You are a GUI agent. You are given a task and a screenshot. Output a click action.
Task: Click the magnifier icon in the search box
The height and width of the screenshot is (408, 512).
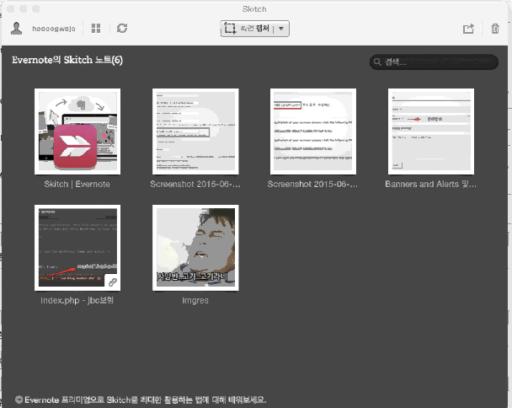tap(377, 62)
